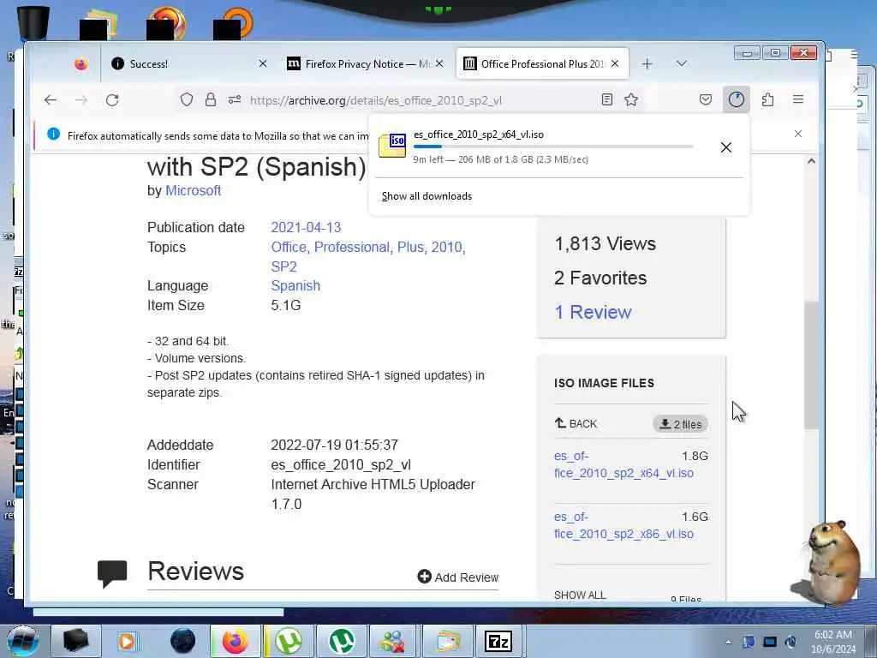Image resolution: width=877 pixels, height=658 pixels.
Task: Open the Windows Start button
Action: pyautogui.click(x=22, y=641)
